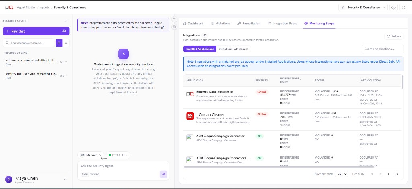Open the Security & Compliance dropdown

[363, 8]
